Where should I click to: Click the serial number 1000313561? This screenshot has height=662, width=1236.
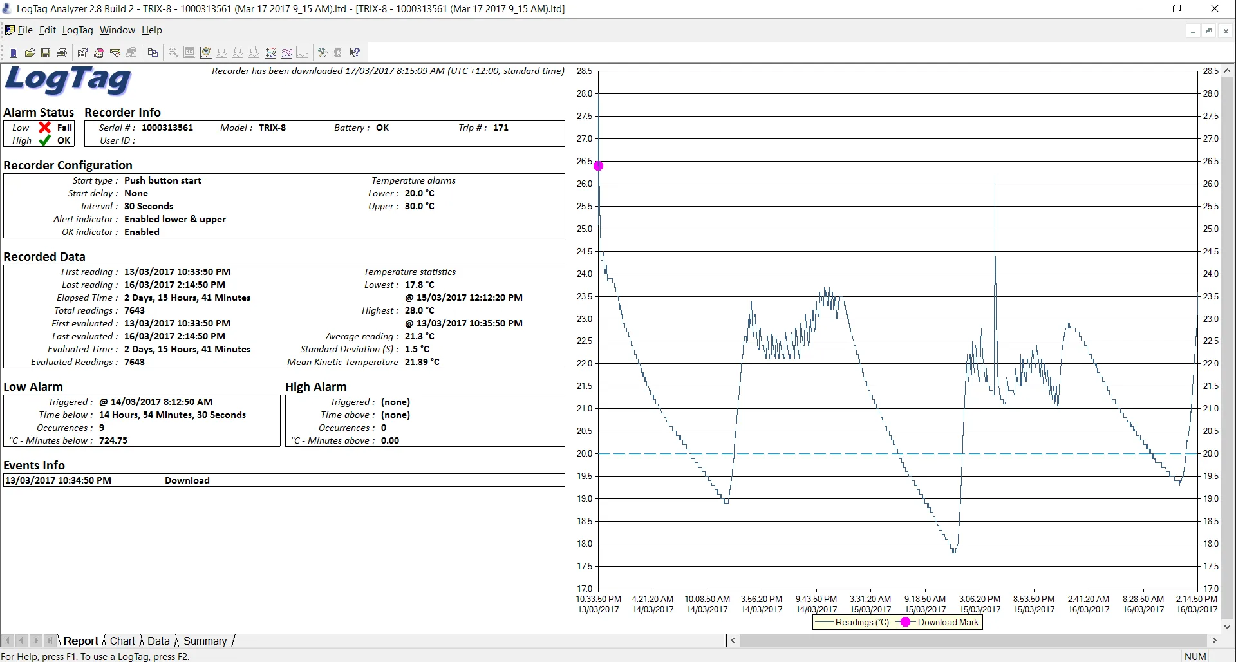[167, 128]
